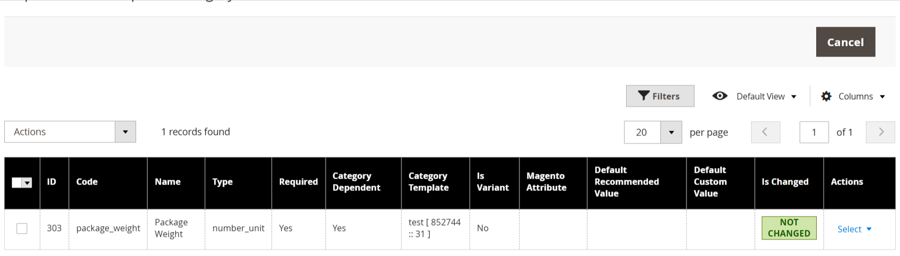
Task: Tick the checkbox for row 303
Action: [22, 229]
